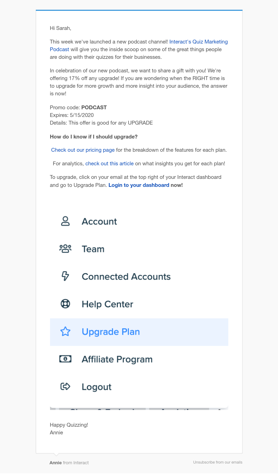This screenshot has height=474, width=278.
Task: Click 'Login to your dashboard' link
Action: (139, 185)
